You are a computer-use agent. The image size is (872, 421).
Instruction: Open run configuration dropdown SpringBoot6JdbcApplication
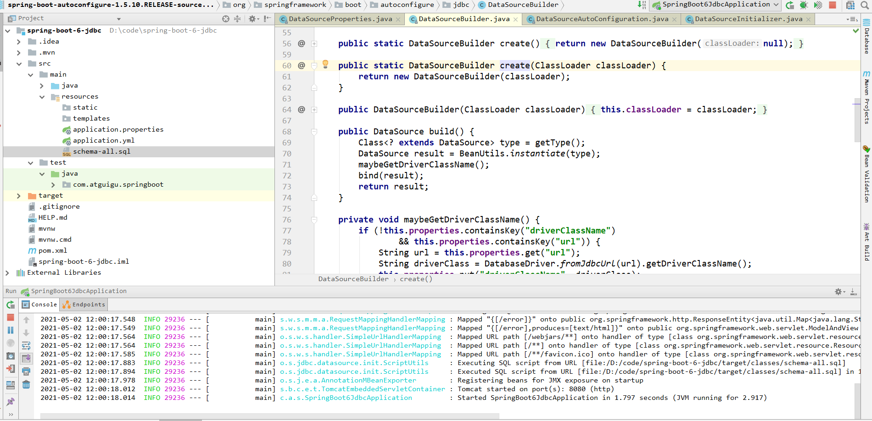716,5
